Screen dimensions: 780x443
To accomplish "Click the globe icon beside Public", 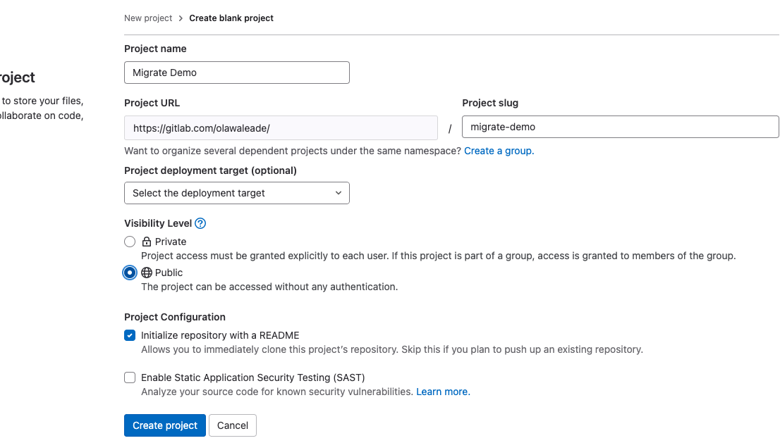I will 147,273.
